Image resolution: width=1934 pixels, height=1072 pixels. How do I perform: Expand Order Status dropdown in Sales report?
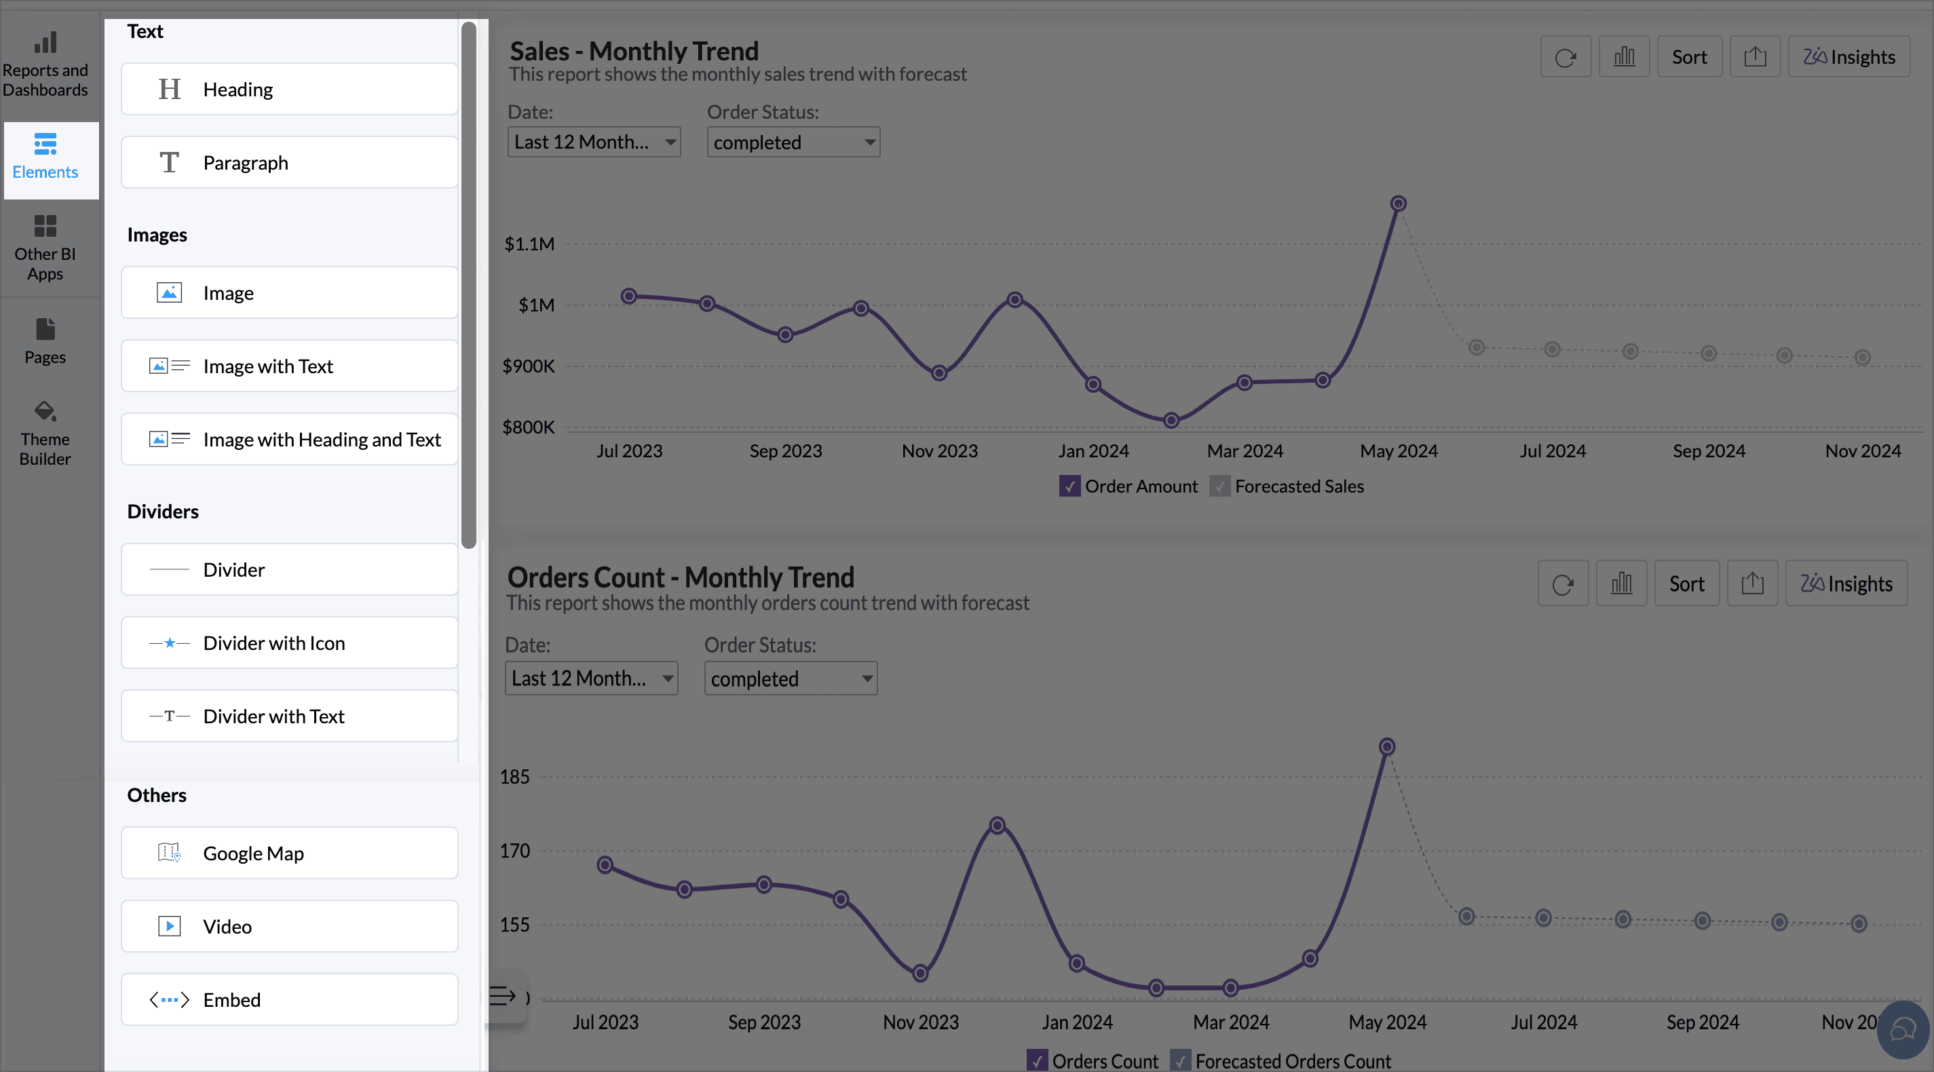[x=793, y=142]
